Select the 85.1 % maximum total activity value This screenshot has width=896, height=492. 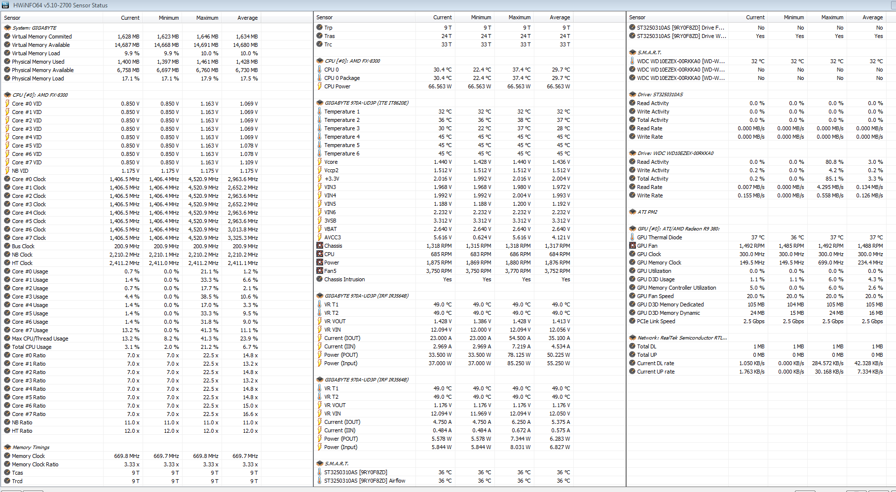(x=834, y=179)
